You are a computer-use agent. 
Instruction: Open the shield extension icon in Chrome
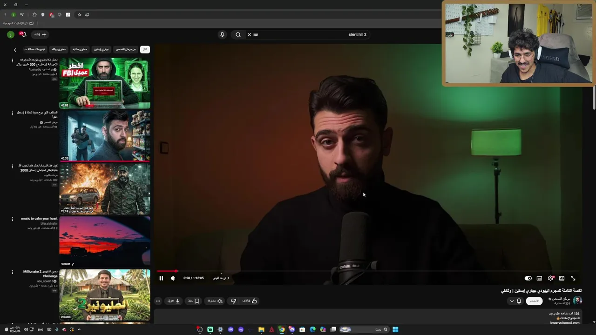coord(42,15)
